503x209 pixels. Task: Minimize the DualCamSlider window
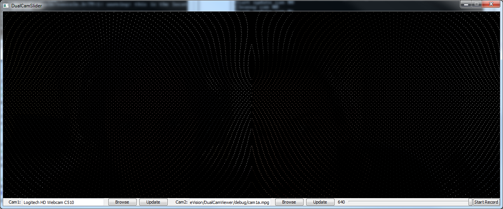click(x=466, y=4)
